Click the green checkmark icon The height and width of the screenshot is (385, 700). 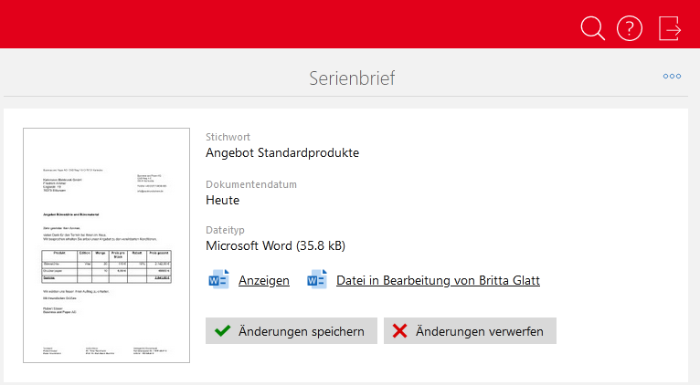coord(222,331)
